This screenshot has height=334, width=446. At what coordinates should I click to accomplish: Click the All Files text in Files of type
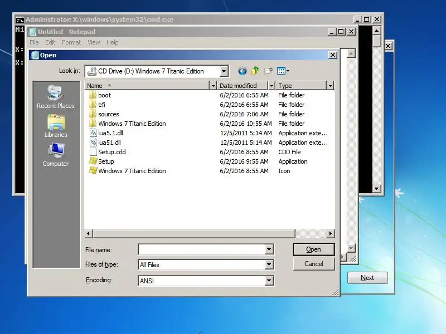click(149, 265)
